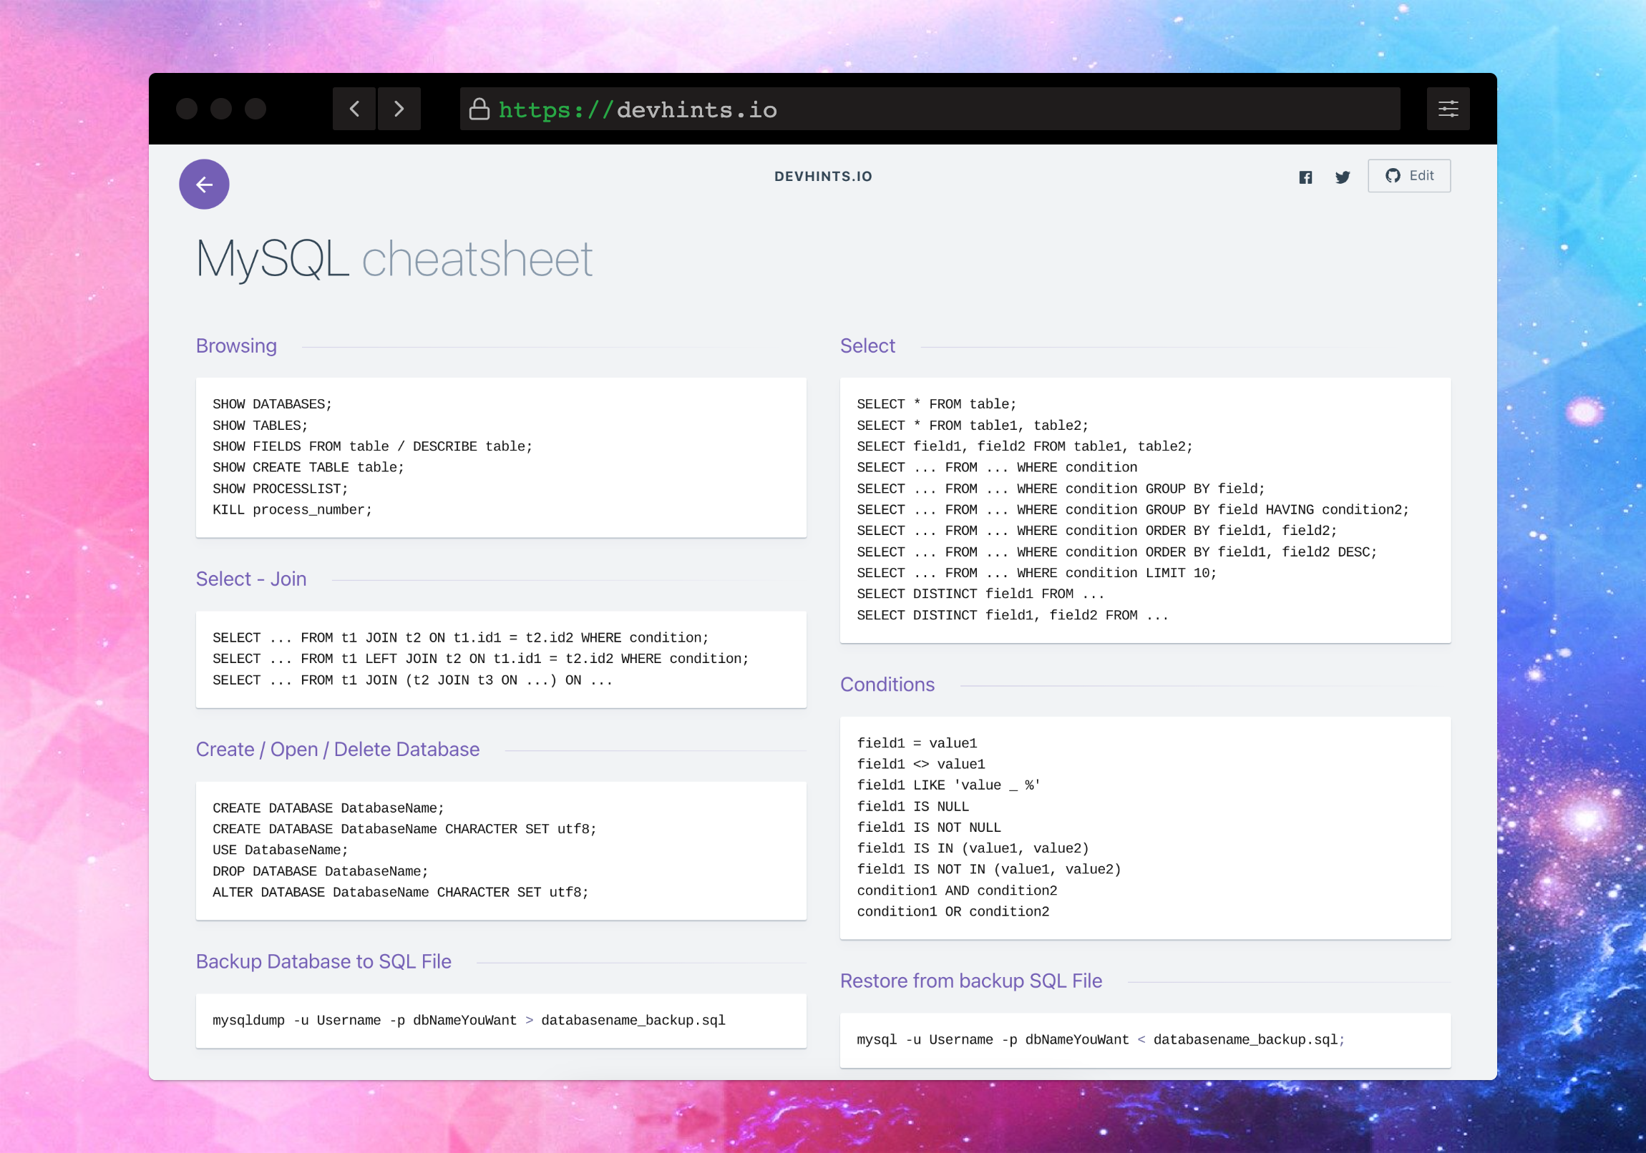
Task: Click the mysqldump command code block
Action: click(469, 1020)
